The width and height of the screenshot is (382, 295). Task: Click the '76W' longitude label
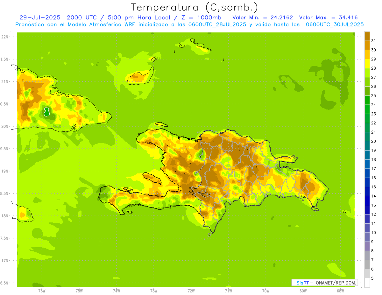[42, 291]
